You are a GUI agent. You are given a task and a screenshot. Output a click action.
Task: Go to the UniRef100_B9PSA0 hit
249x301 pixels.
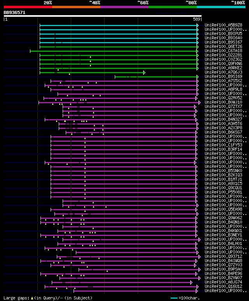[223, 269]
